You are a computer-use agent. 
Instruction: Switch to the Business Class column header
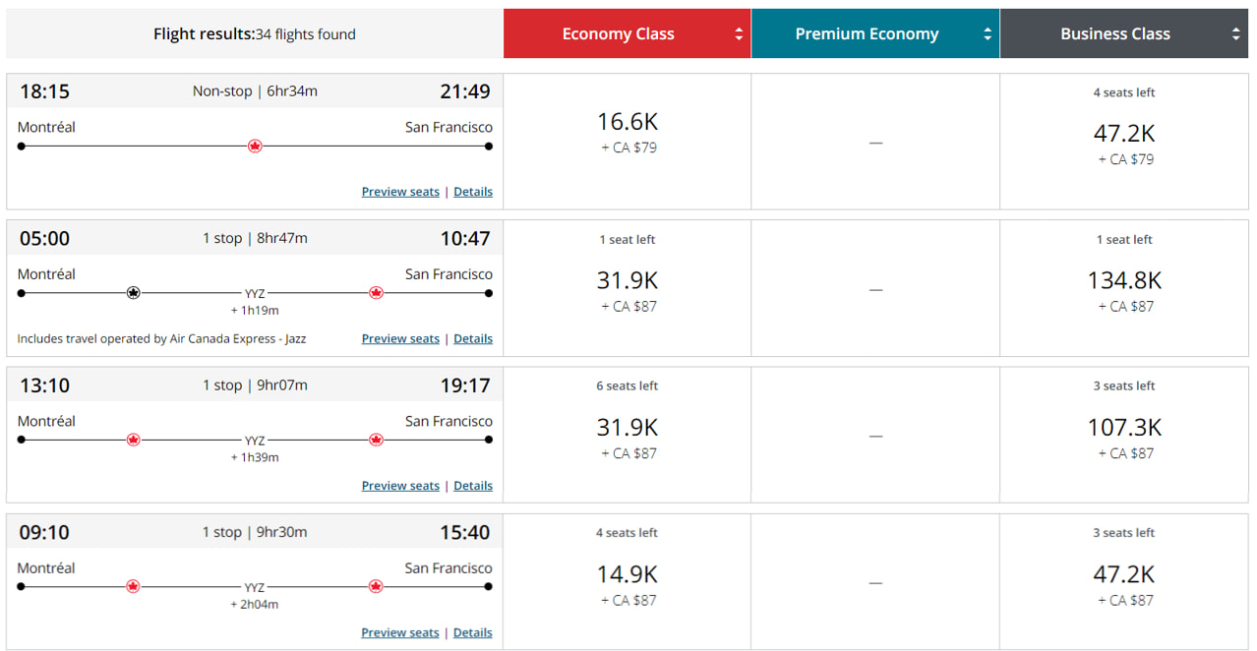pyautogui.click(x=1114, y=32)
